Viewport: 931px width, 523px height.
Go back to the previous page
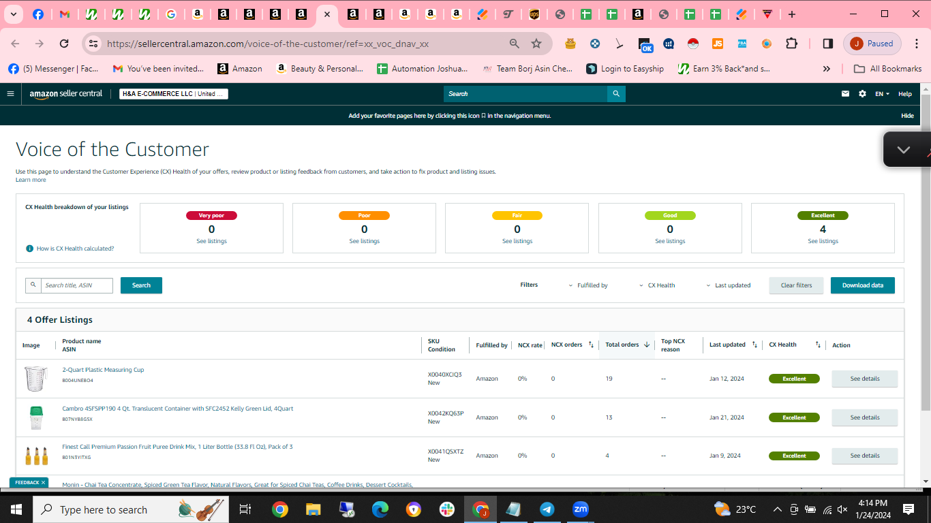coord(15,44)
